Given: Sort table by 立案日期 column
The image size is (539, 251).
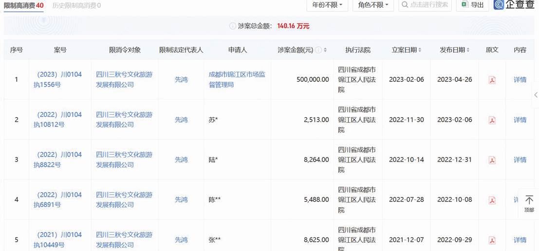Looking at the screenshot, I should pyautogui.click(x=407, y=50).
